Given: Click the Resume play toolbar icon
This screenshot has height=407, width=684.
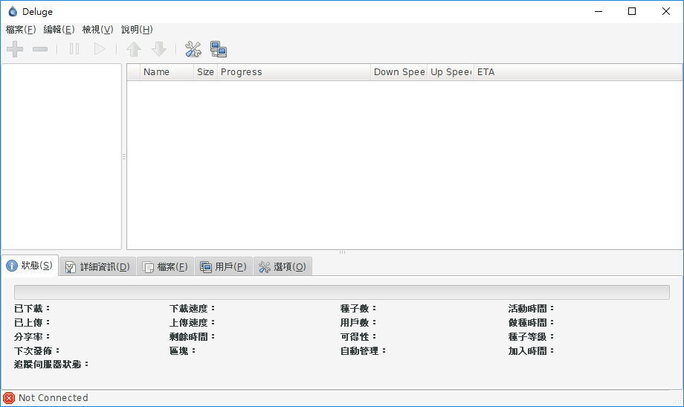Looking at the screenshot, I should click(x=100, y=49).
